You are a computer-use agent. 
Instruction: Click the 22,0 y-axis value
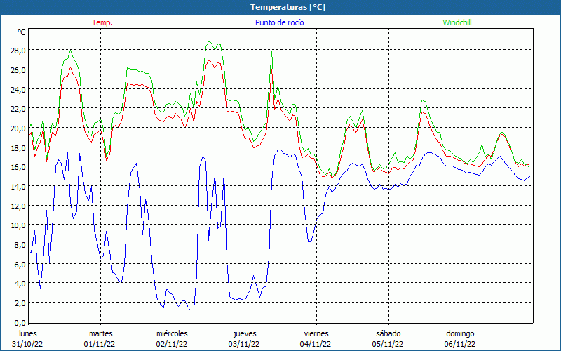click(18, 109)
